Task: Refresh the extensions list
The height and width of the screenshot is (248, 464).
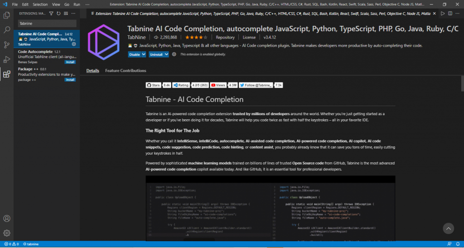Action: pos(58,13)
